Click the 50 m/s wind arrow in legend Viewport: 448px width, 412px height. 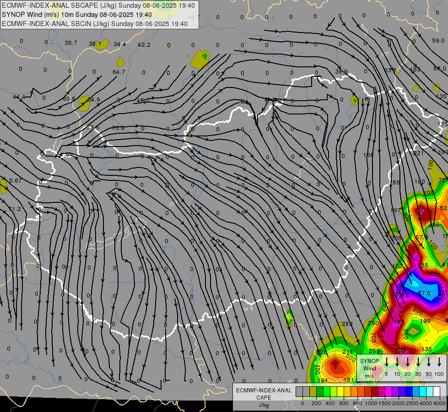pyautogui.click(x=429, y=362)
